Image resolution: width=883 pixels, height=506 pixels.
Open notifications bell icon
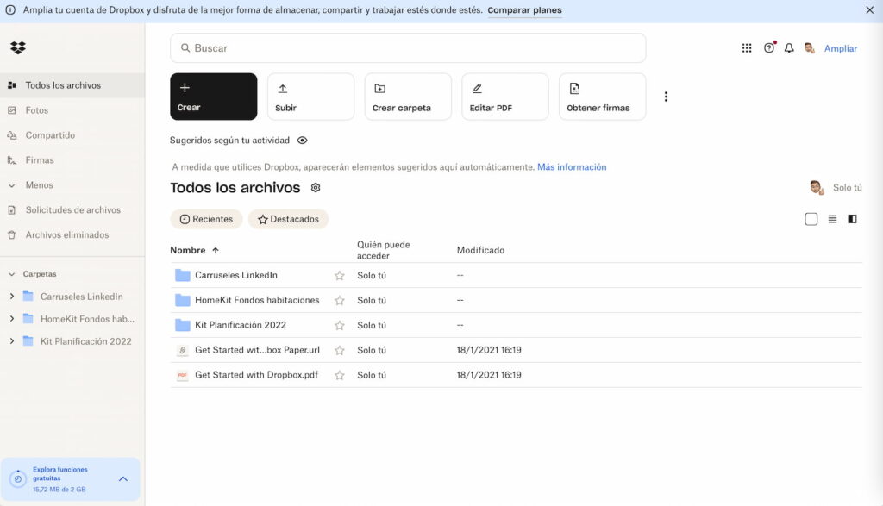coord(789,48)
